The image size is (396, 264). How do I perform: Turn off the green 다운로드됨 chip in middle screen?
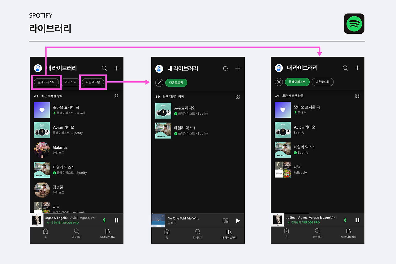176,83
